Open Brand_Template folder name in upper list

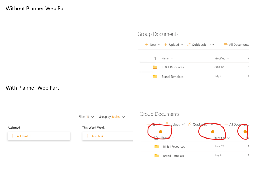(172, 77)
